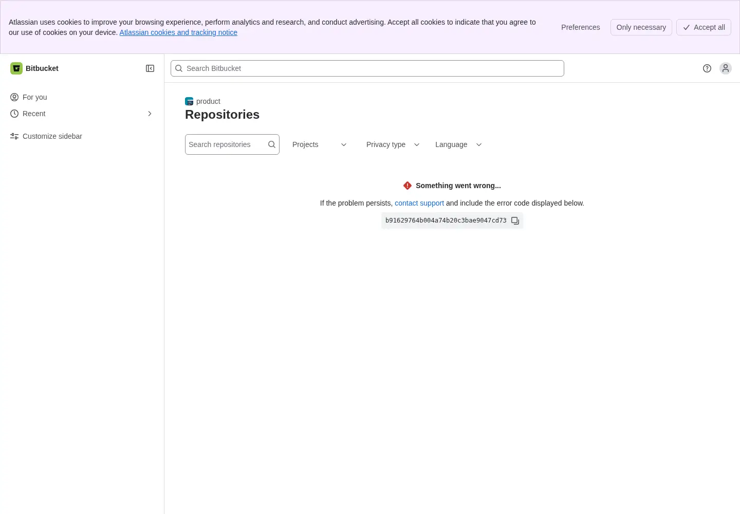Open the Help question mark icon
Screen dimensions: 740x514
[707, 68]
